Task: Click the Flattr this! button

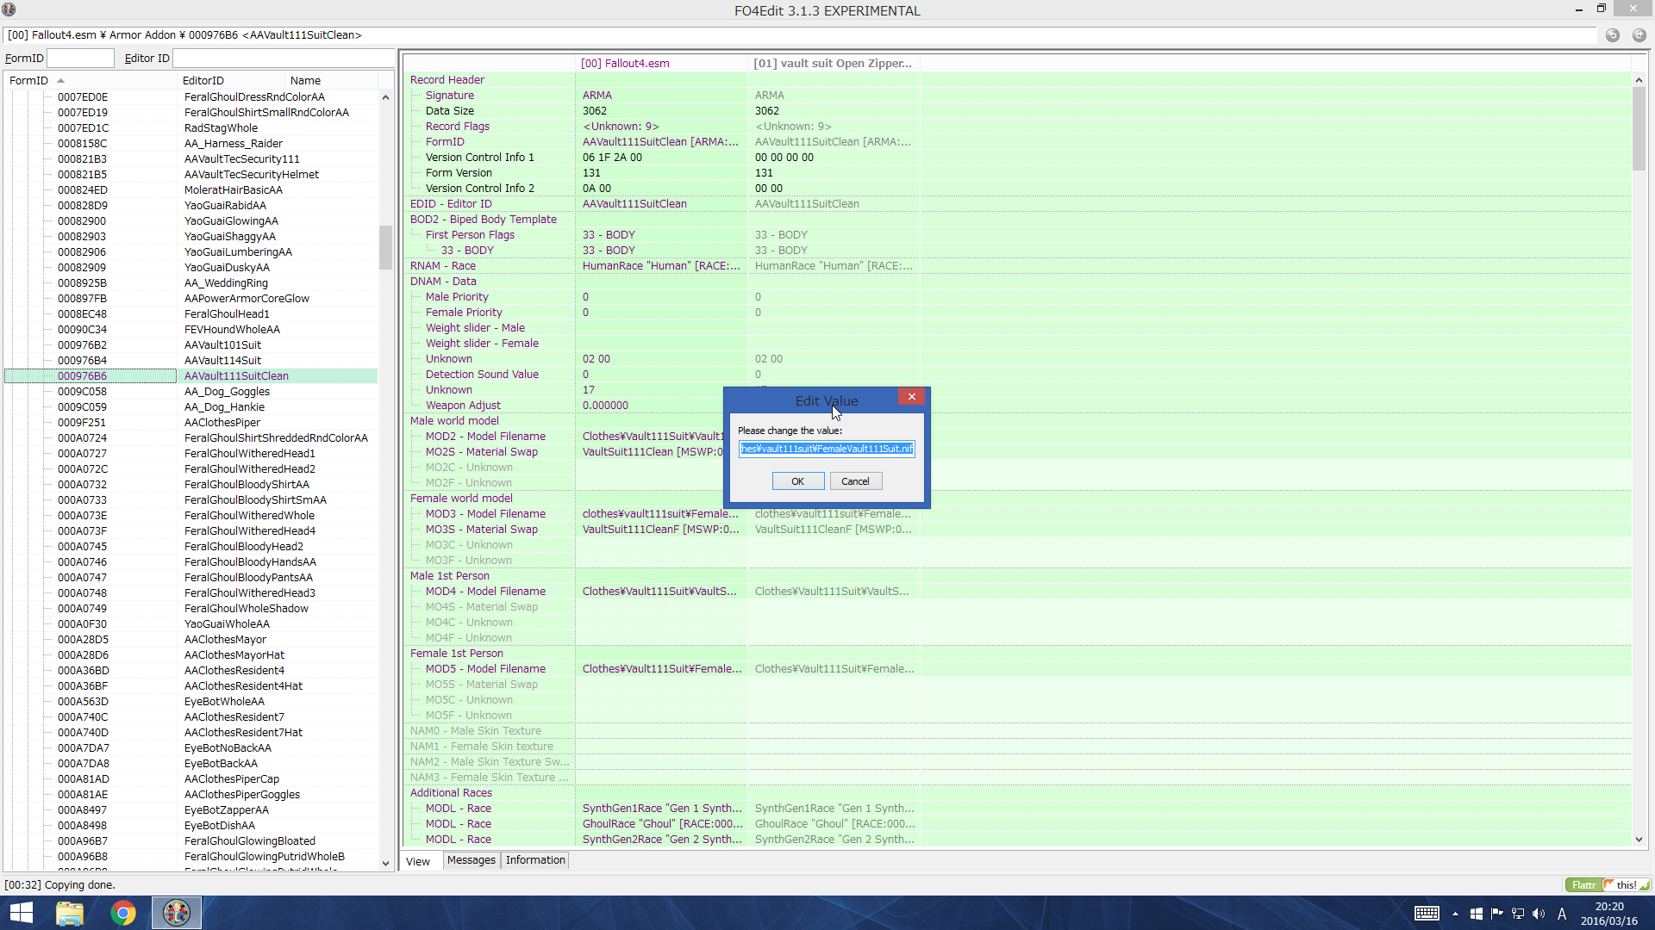Action: pos(1607,884)
